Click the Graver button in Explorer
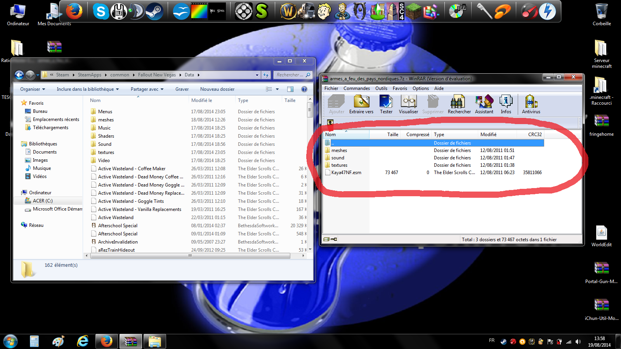Viewport: 621px width, 349px height. (x=182, y=89)
